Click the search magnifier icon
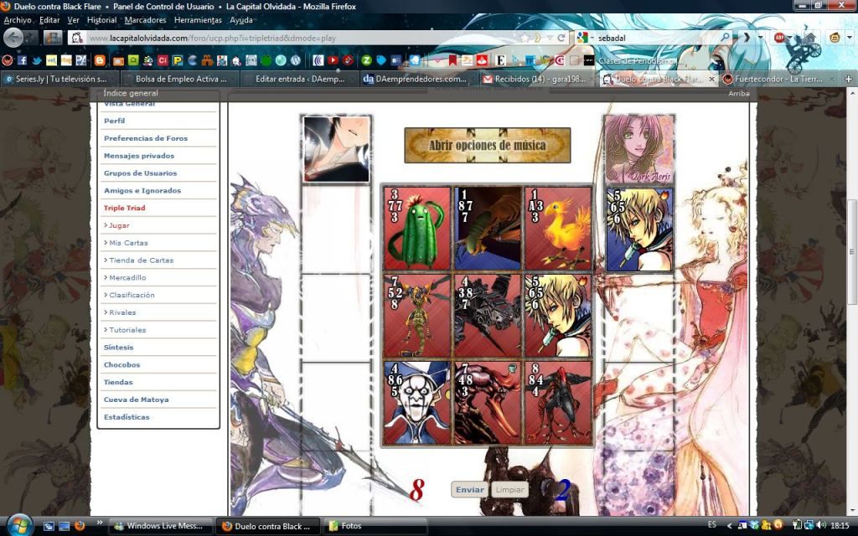 point(725,38)
